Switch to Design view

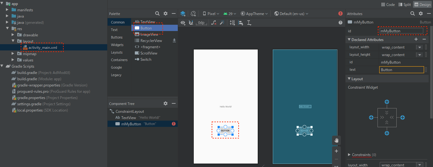pos(422,4)
